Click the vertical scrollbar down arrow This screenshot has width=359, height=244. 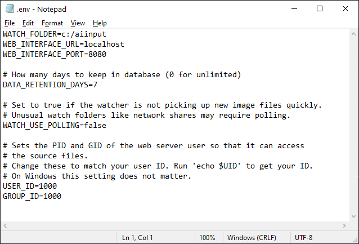pyautogui.click(x=353, y=216)
